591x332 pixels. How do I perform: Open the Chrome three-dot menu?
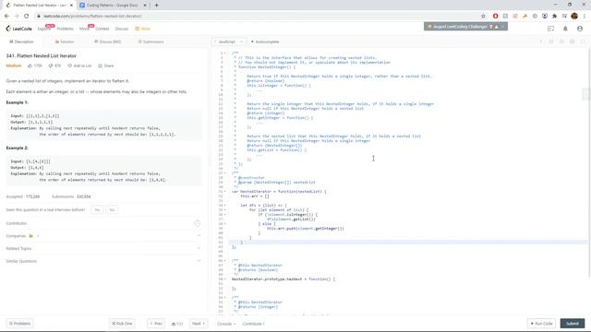[585, 17]
